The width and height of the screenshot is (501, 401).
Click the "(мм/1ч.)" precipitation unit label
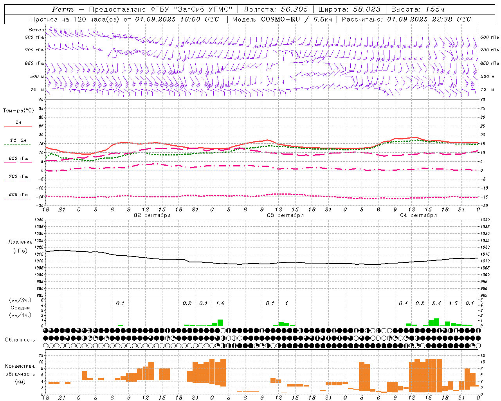coord(20,315)
